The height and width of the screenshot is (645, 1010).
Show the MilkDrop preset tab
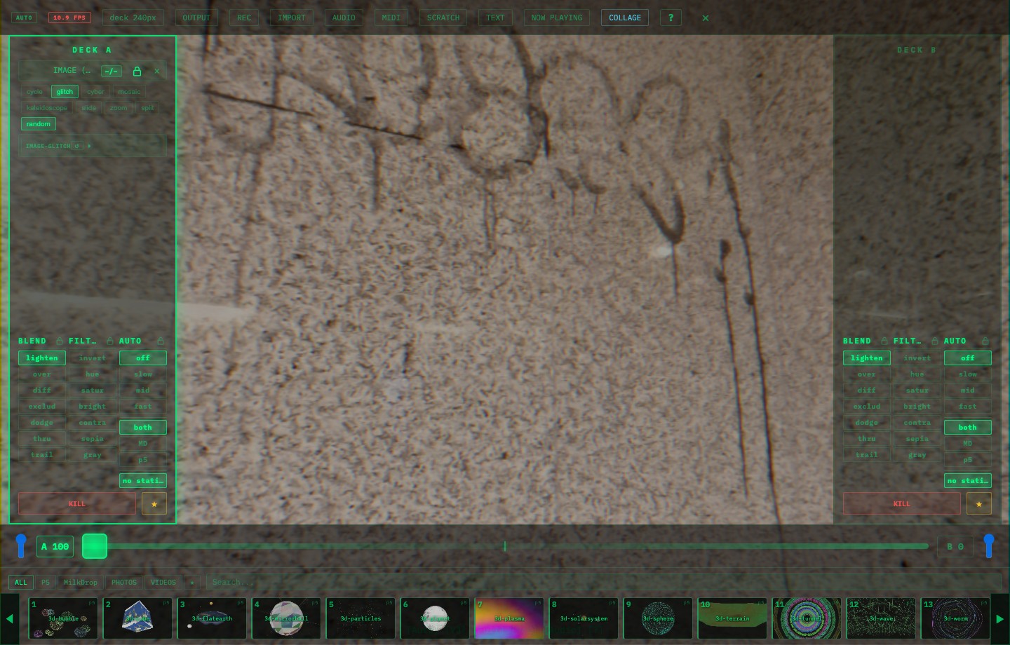[81, 582]
